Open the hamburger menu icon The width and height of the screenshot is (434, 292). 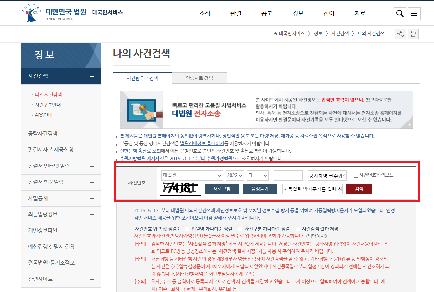coord(414,14)
